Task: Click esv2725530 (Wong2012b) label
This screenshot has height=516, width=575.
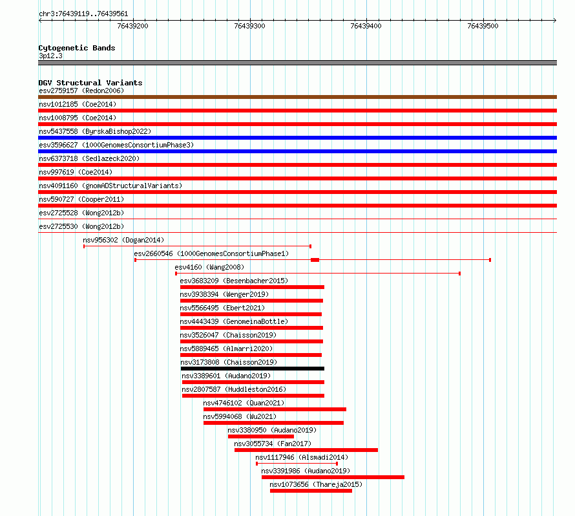Action: (81, 226)
